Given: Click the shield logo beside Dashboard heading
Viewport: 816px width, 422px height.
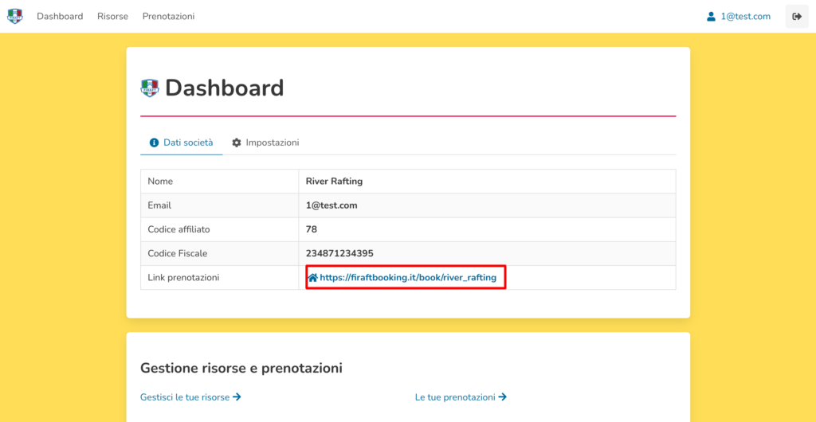Looking at the screenshot, I should (149, 88).
